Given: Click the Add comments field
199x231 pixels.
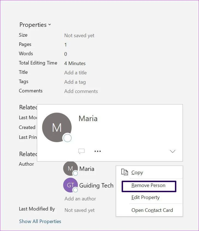Looking at the screenshot, I should pyautogui.click(x=81, y=91).
